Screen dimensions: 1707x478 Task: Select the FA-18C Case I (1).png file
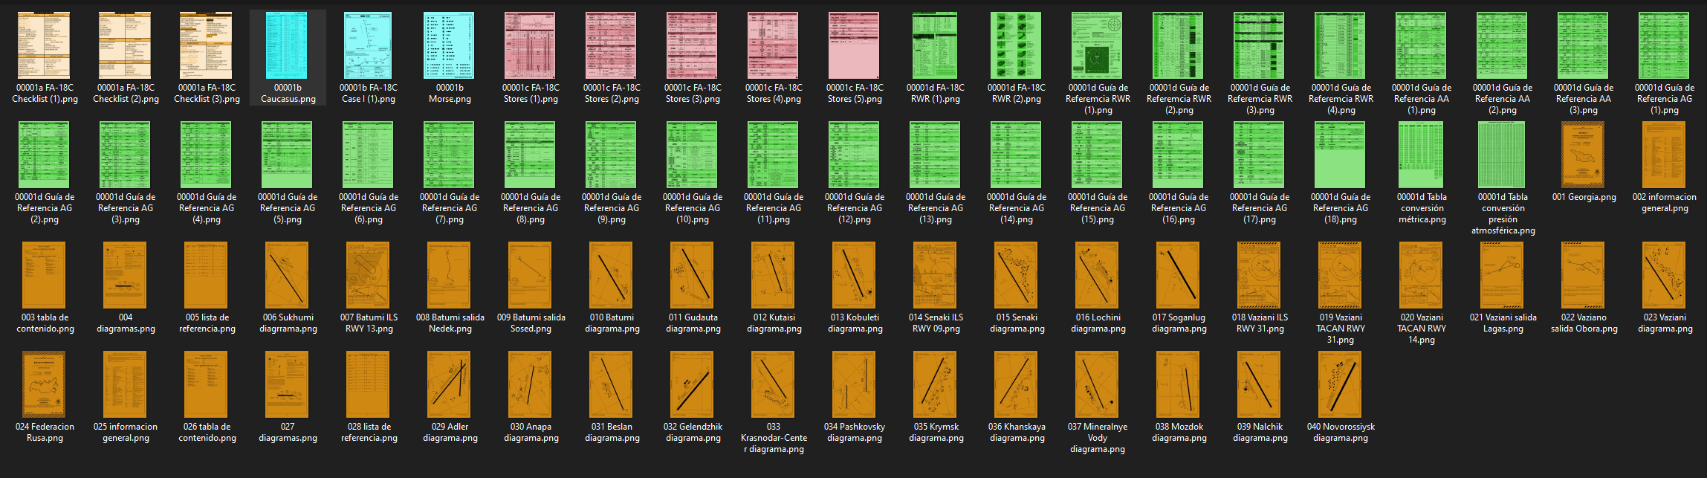pyautogui.click(x=369, y=46)
